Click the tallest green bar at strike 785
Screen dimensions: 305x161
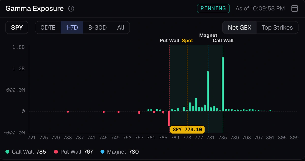pyautogui.click(x=223, y=84)
